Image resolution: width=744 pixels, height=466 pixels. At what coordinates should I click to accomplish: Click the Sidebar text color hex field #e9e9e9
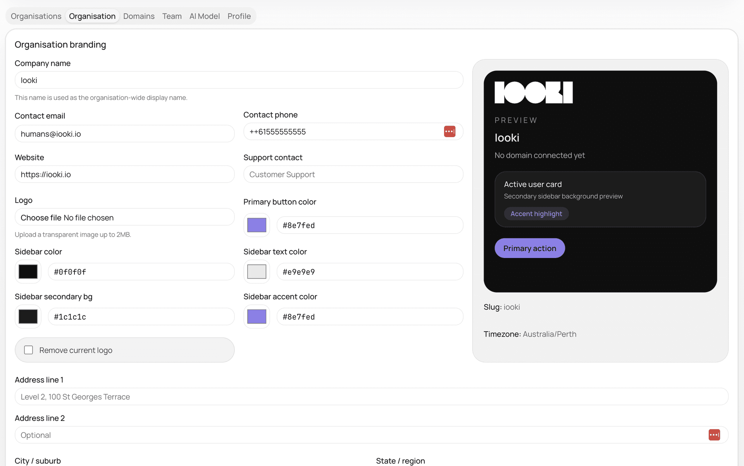click(x=370, y=272)
